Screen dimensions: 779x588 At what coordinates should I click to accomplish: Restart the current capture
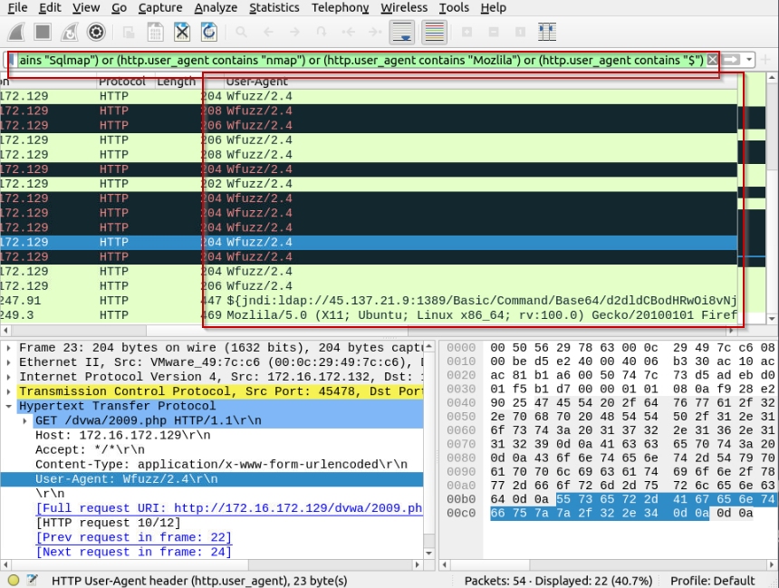(x=69, y=32)
